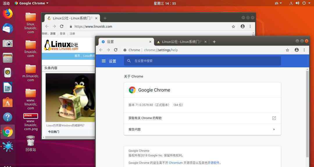Open the volume indicator in top bar
Image resolution: width=314 pixels, height=167 pixels.
pyautogui.click(x=297, y=3)
